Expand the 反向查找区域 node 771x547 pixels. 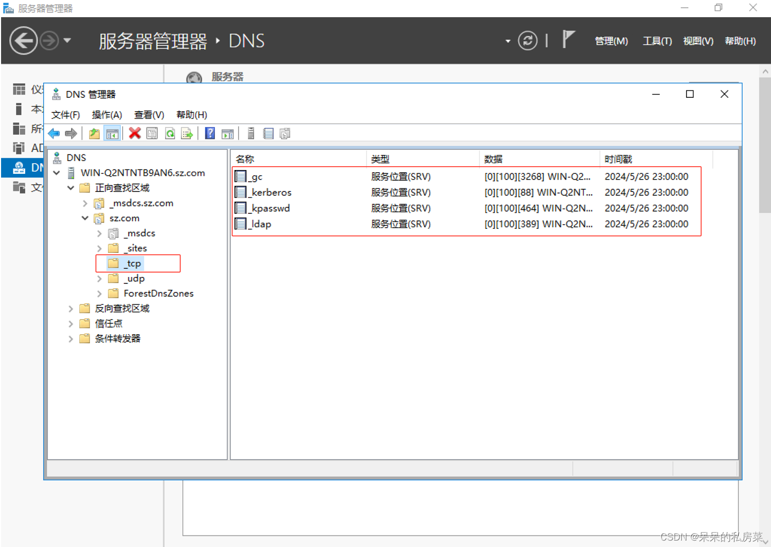[71, 309]
